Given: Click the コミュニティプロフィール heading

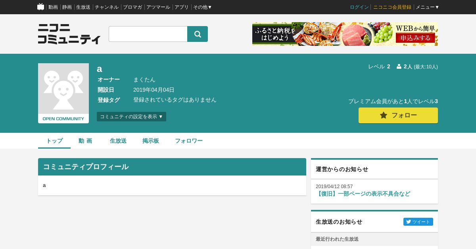Looking at the screenshot, I should [x=86, y=167].
